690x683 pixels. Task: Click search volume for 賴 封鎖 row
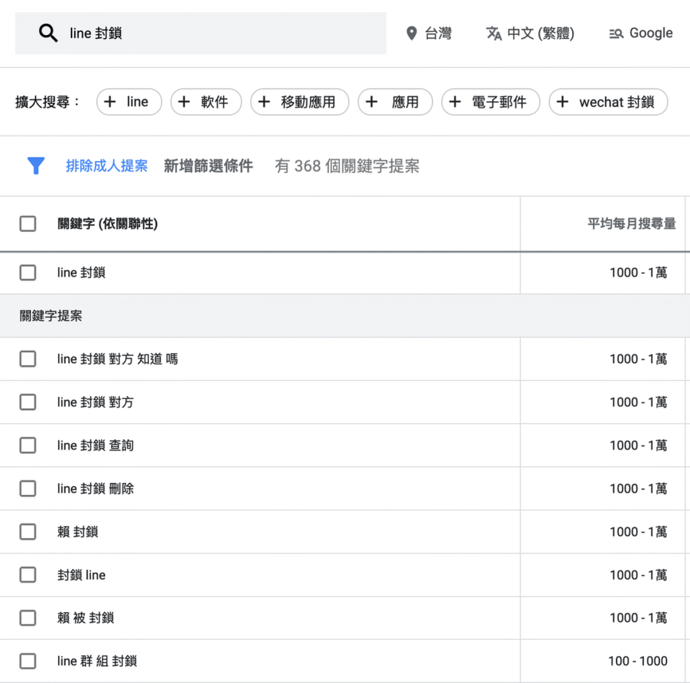click(x=639, y=531)
